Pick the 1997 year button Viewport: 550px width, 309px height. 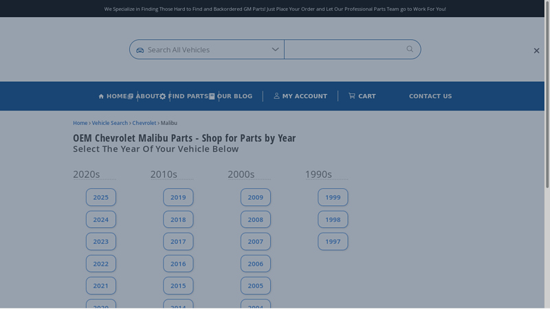(x=333, y=242)
